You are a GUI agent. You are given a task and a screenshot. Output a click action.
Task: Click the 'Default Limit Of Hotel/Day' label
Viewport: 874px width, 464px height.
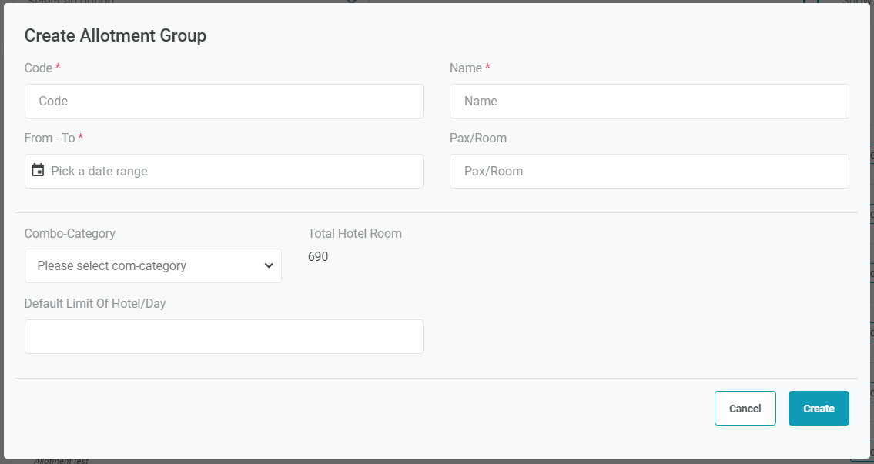(x=95, y=303)
